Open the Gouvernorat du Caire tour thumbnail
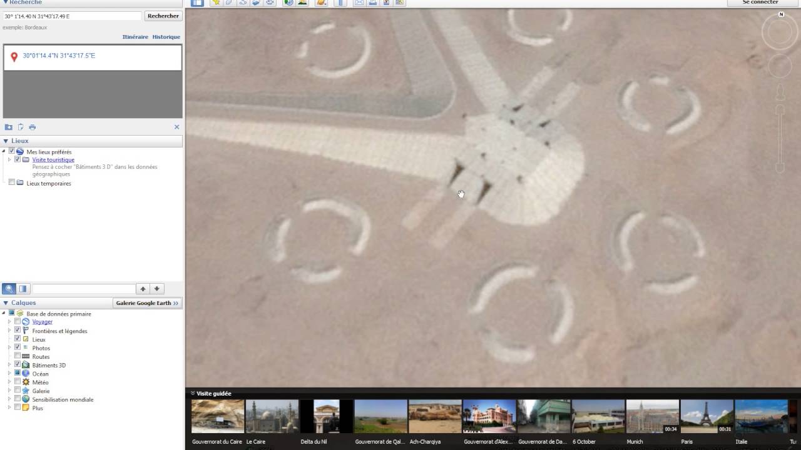Viewport: 801px width, 450px height. [x=218, y=416]
